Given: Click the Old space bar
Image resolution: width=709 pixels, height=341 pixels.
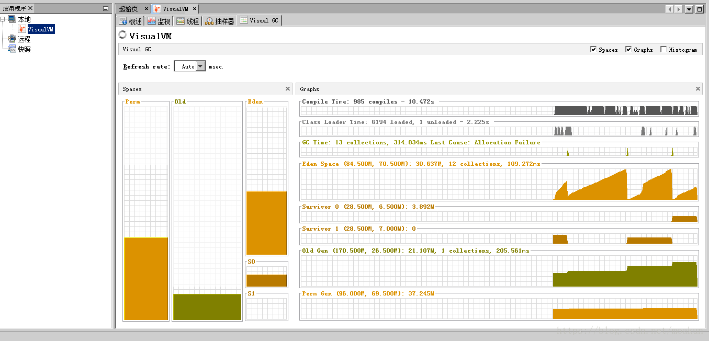Looking at the screenshot, I should coord(207,307).
